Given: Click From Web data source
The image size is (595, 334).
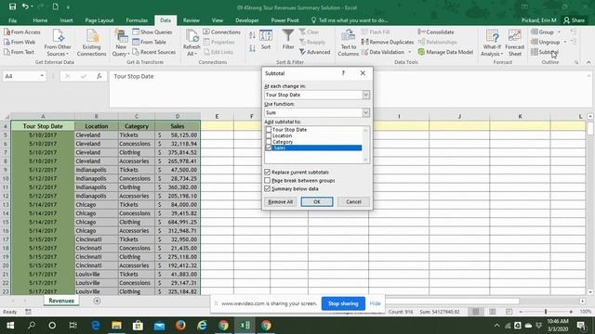Looking at the screenshot, I should (20, 42).
